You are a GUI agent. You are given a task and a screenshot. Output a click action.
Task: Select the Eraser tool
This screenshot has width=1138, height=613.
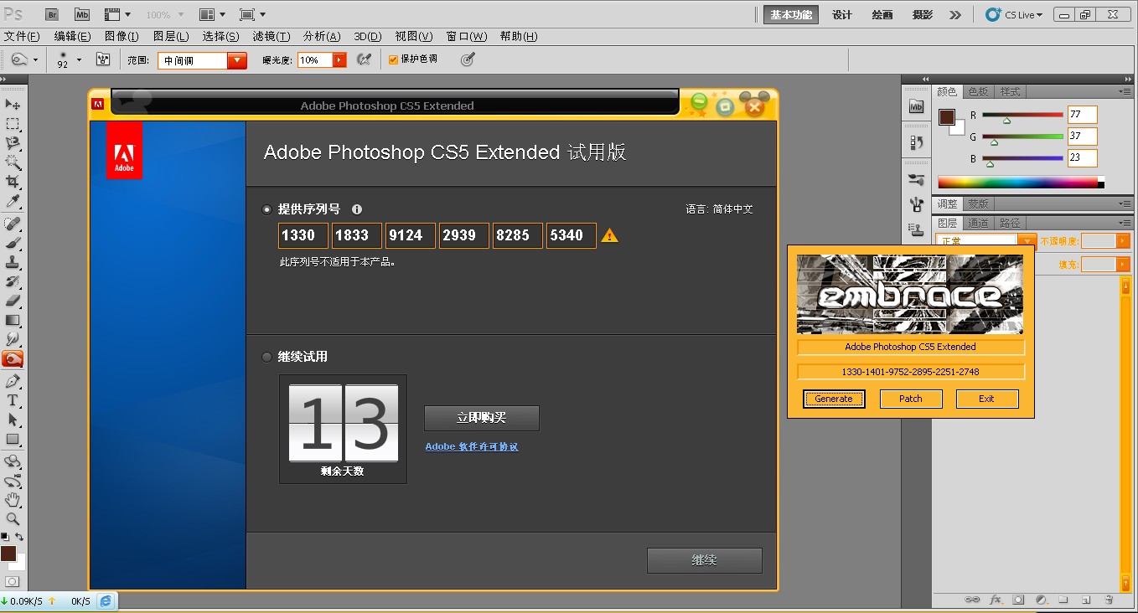pos(13,301)
